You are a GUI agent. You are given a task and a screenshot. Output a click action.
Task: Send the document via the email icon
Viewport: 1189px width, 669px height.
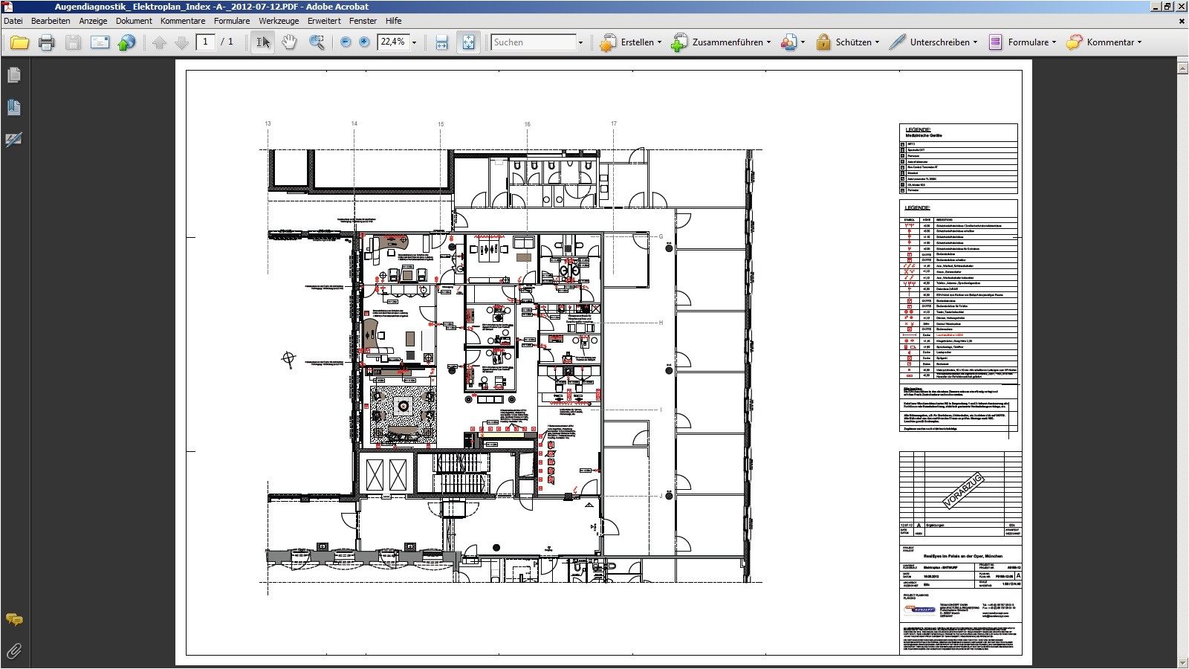99,42
